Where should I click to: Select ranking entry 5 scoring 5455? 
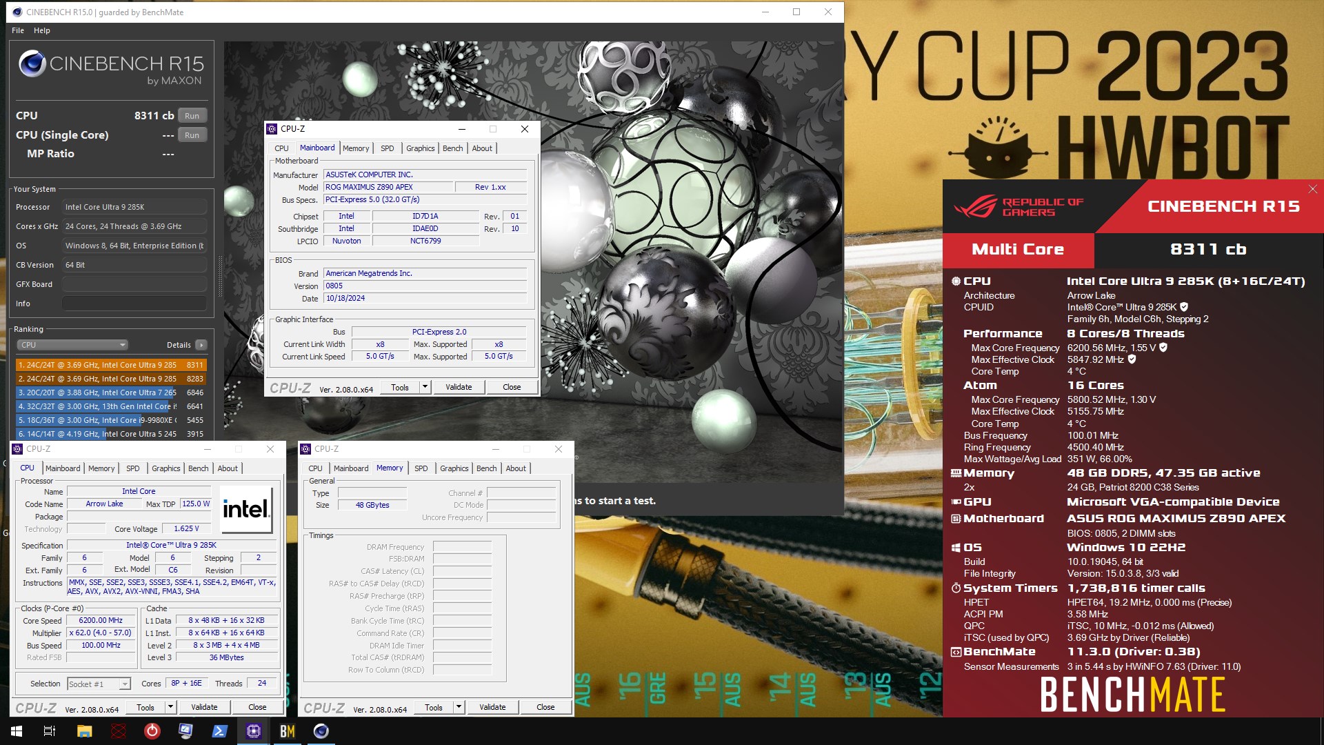[x=111, y=420]
